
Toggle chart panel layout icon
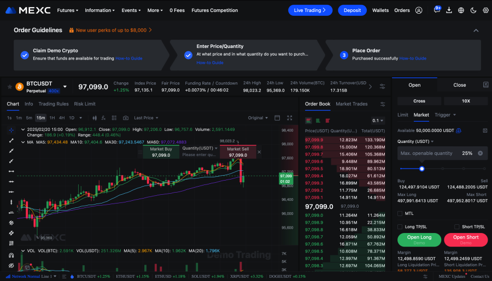click(277, 118)
